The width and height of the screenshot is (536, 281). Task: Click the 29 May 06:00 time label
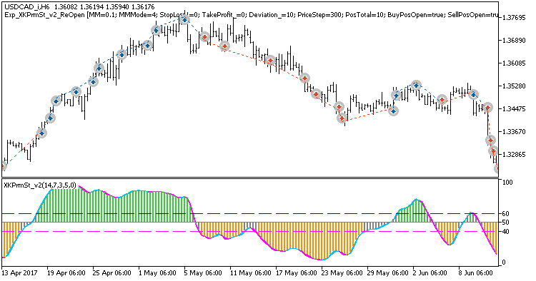point(388,273)
